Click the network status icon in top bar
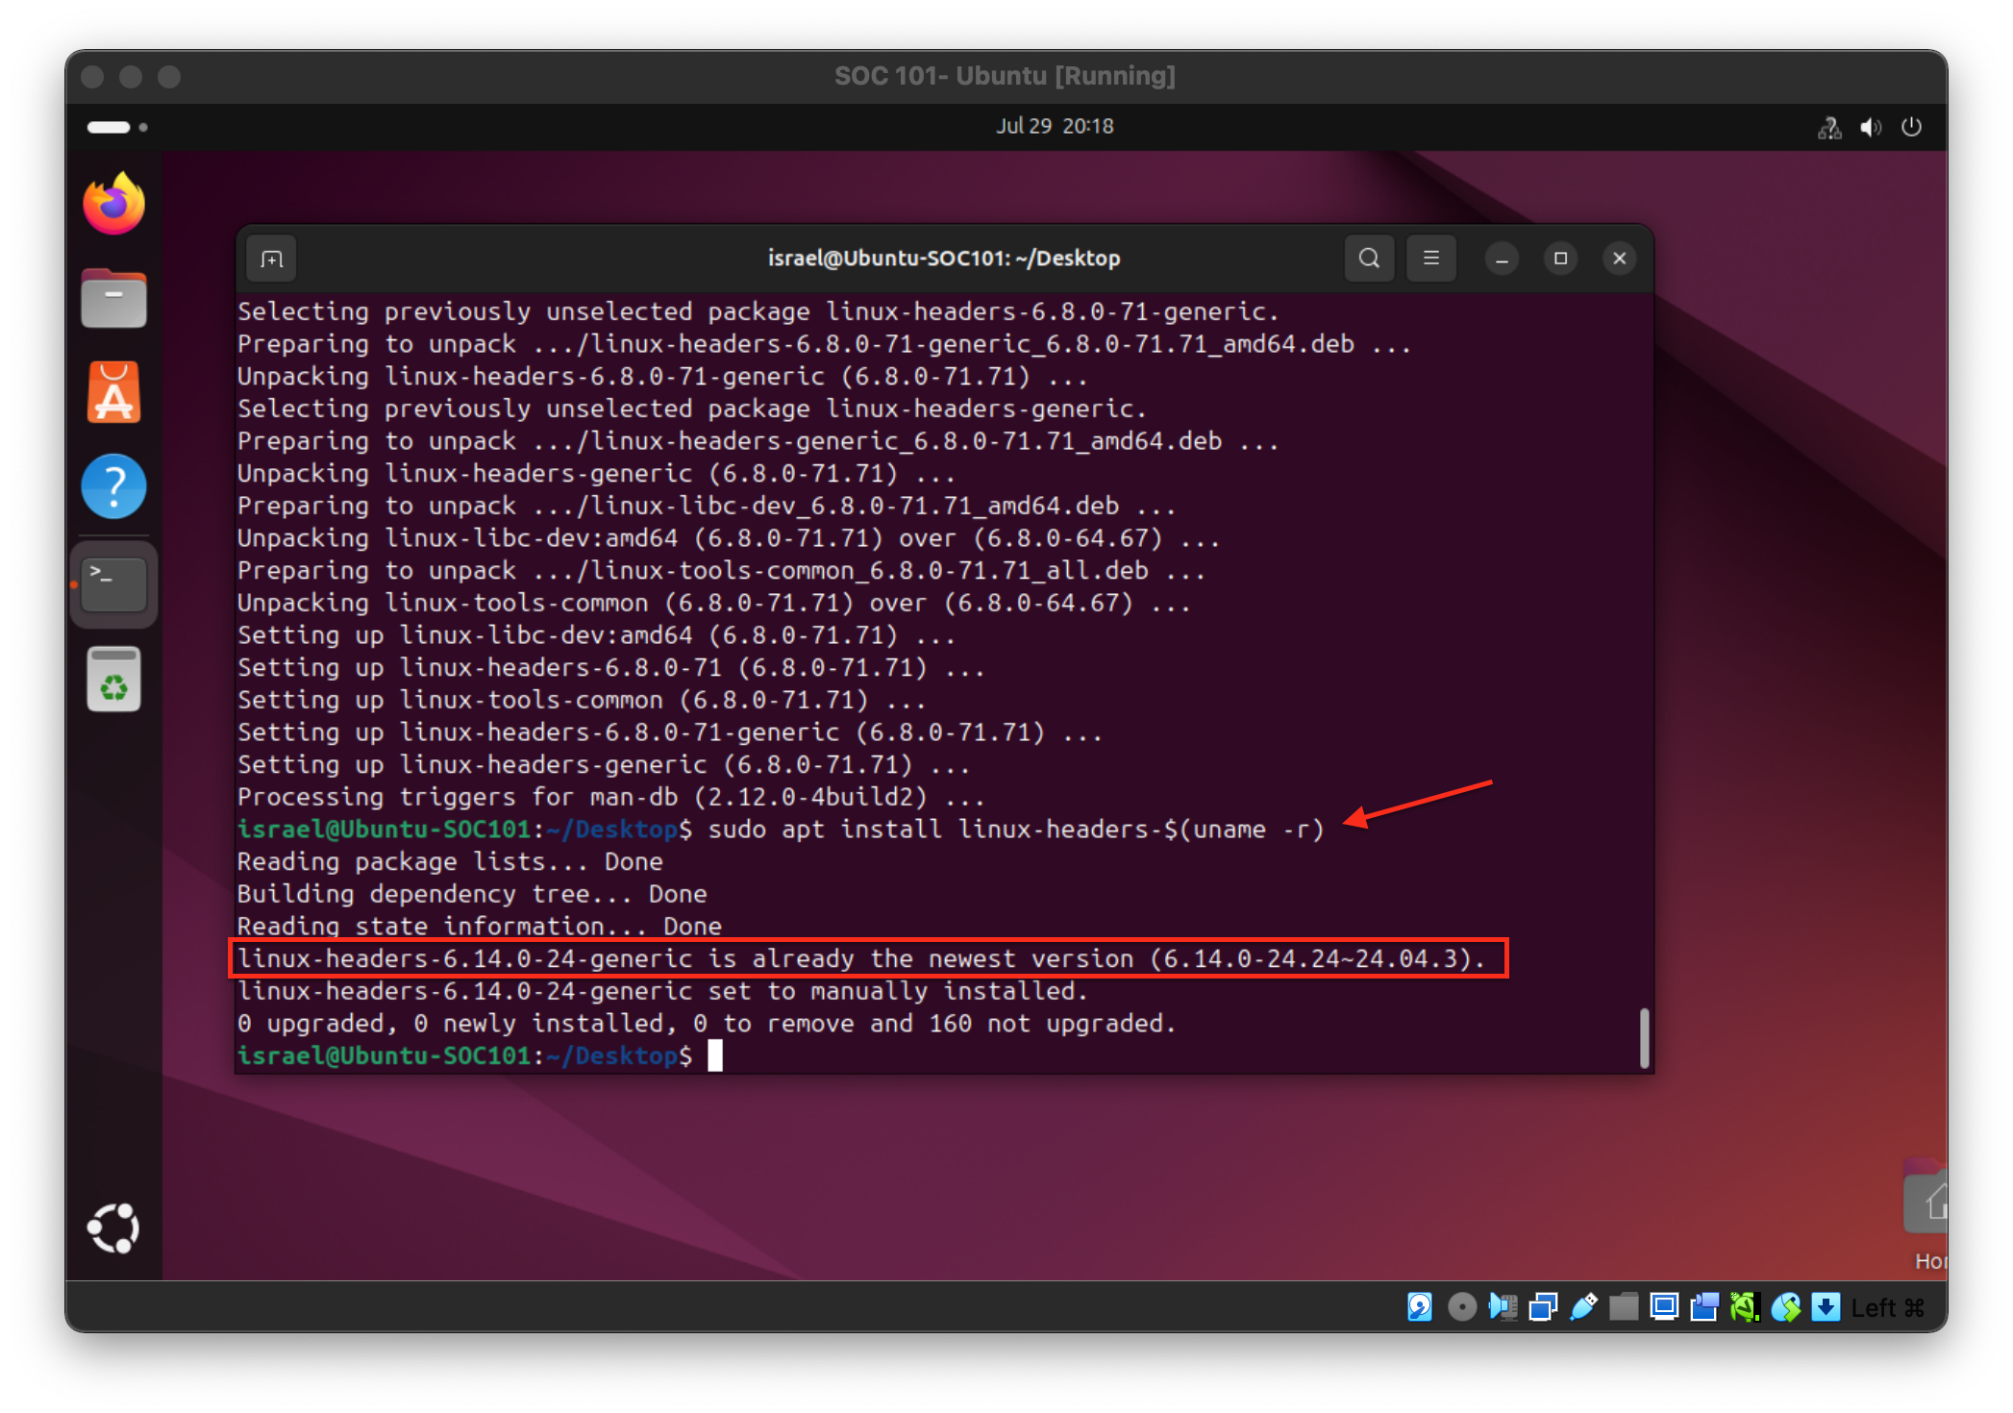 point(1829,127)
